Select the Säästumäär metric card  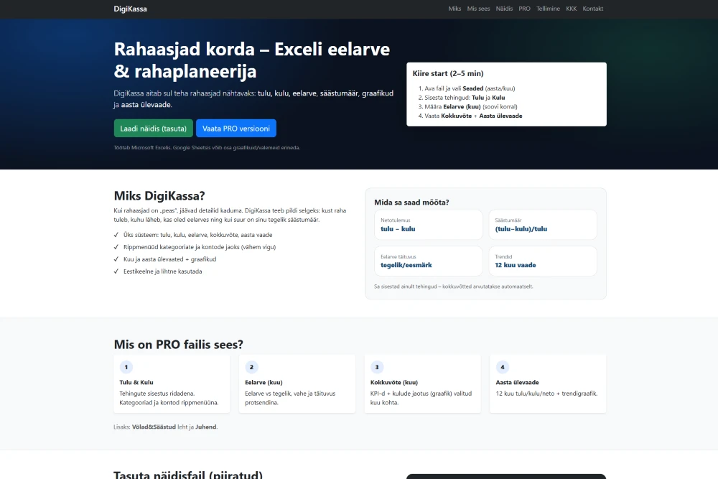(543, 225)
